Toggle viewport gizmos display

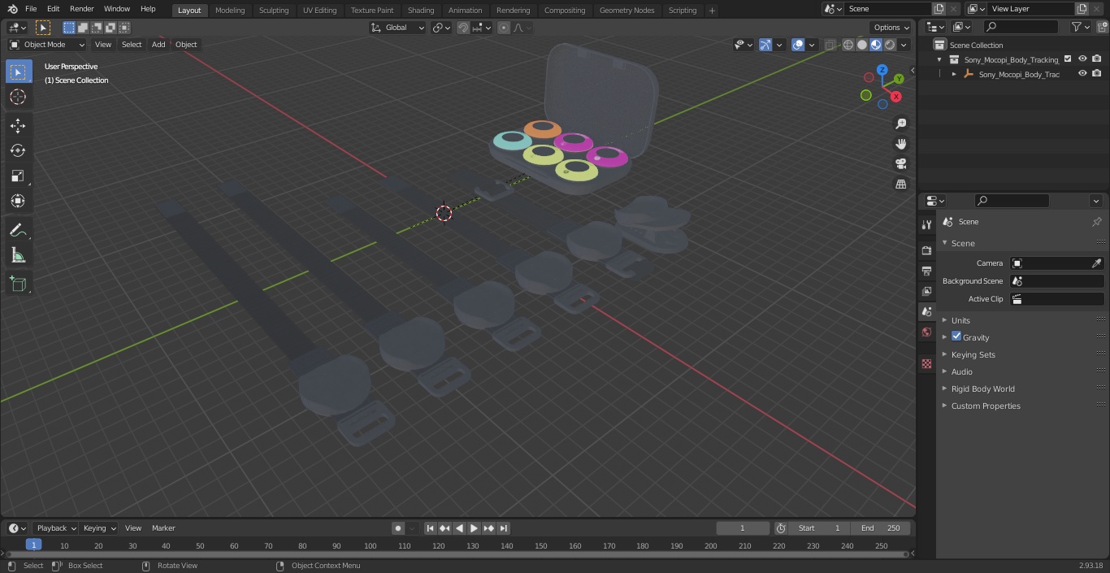point(765,45)
